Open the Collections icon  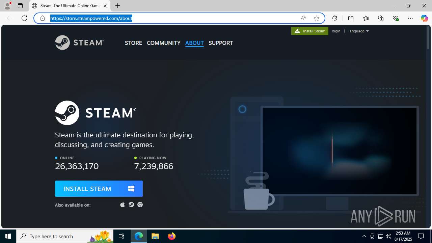click(x=381, y=18)
